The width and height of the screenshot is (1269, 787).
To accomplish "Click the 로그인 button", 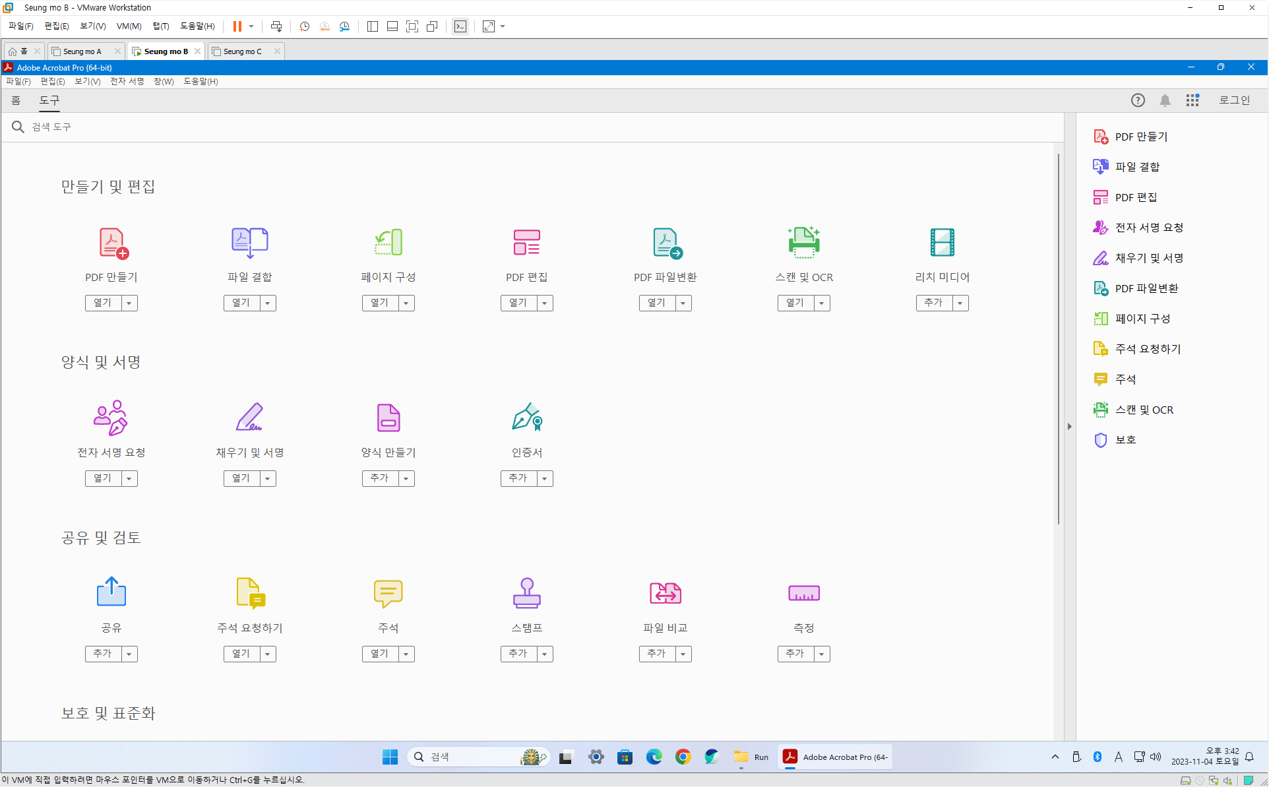I will 1234,100.
